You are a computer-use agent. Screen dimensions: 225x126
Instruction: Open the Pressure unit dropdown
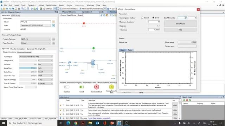(45, 64)
